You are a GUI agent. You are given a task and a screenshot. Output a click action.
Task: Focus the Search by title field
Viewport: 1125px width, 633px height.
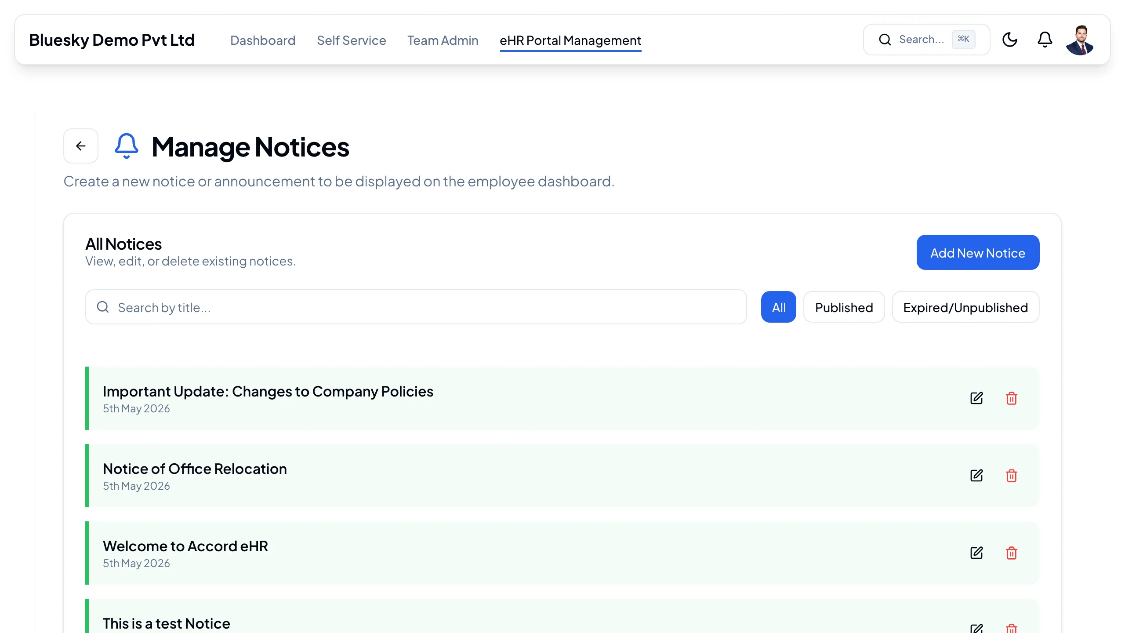(416, 307)
